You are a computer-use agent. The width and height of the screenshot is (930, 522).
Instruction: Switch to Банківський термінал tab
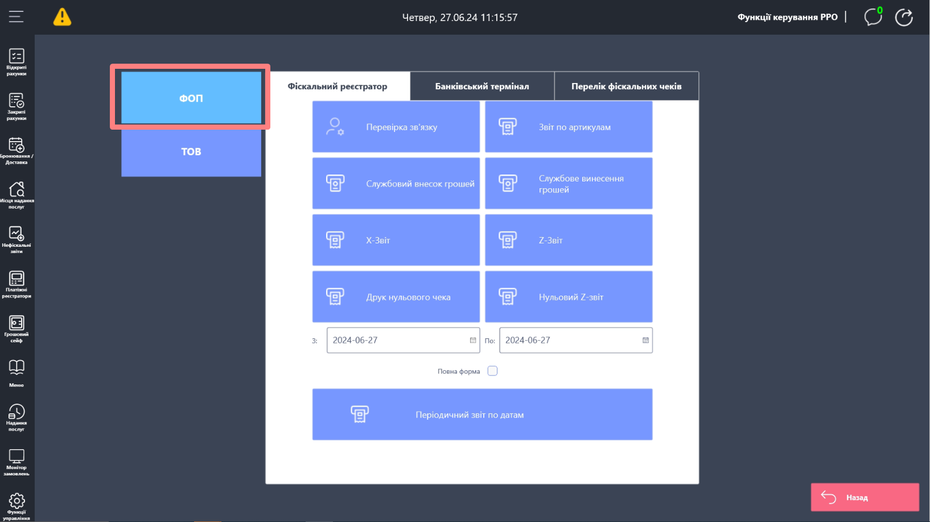[482, 86]
